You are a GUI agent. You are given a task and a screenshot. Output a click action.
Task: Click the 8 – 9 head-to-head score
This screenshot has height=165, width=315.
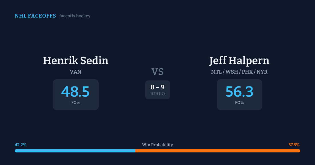157,87
